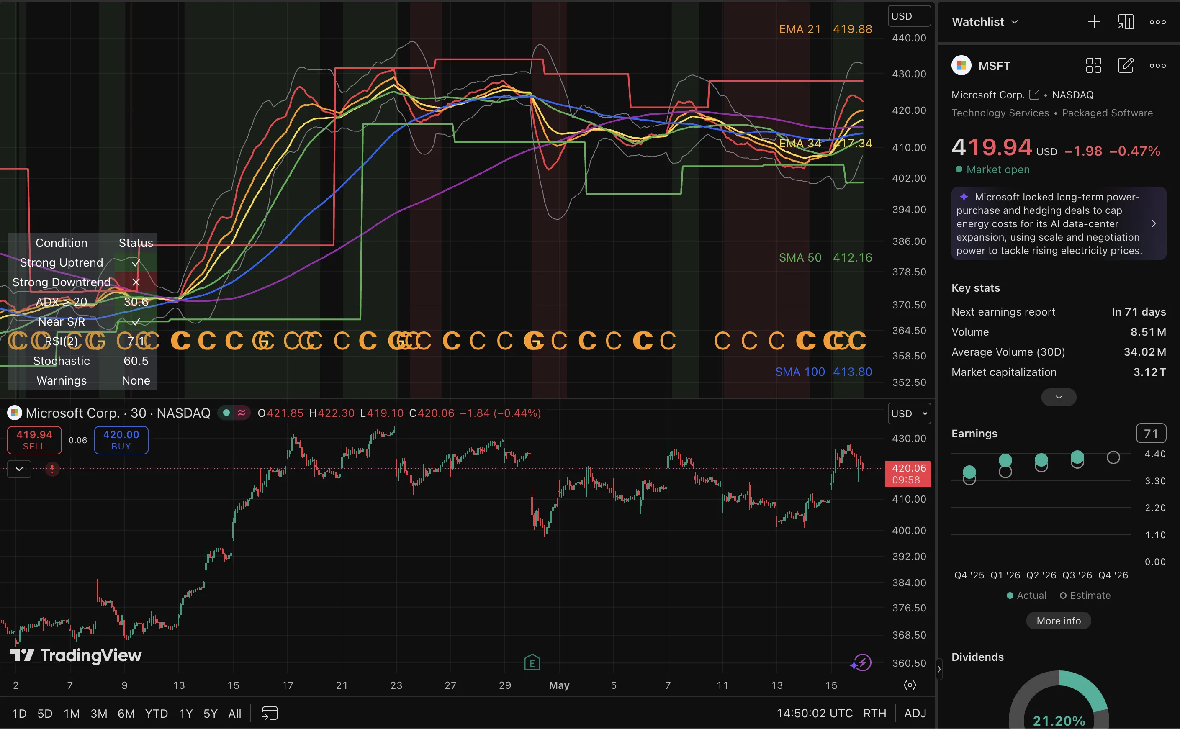Click the Microsoft logo beside the chart title
This screenshot has height=729, width=1180.
tap(15, 413)
